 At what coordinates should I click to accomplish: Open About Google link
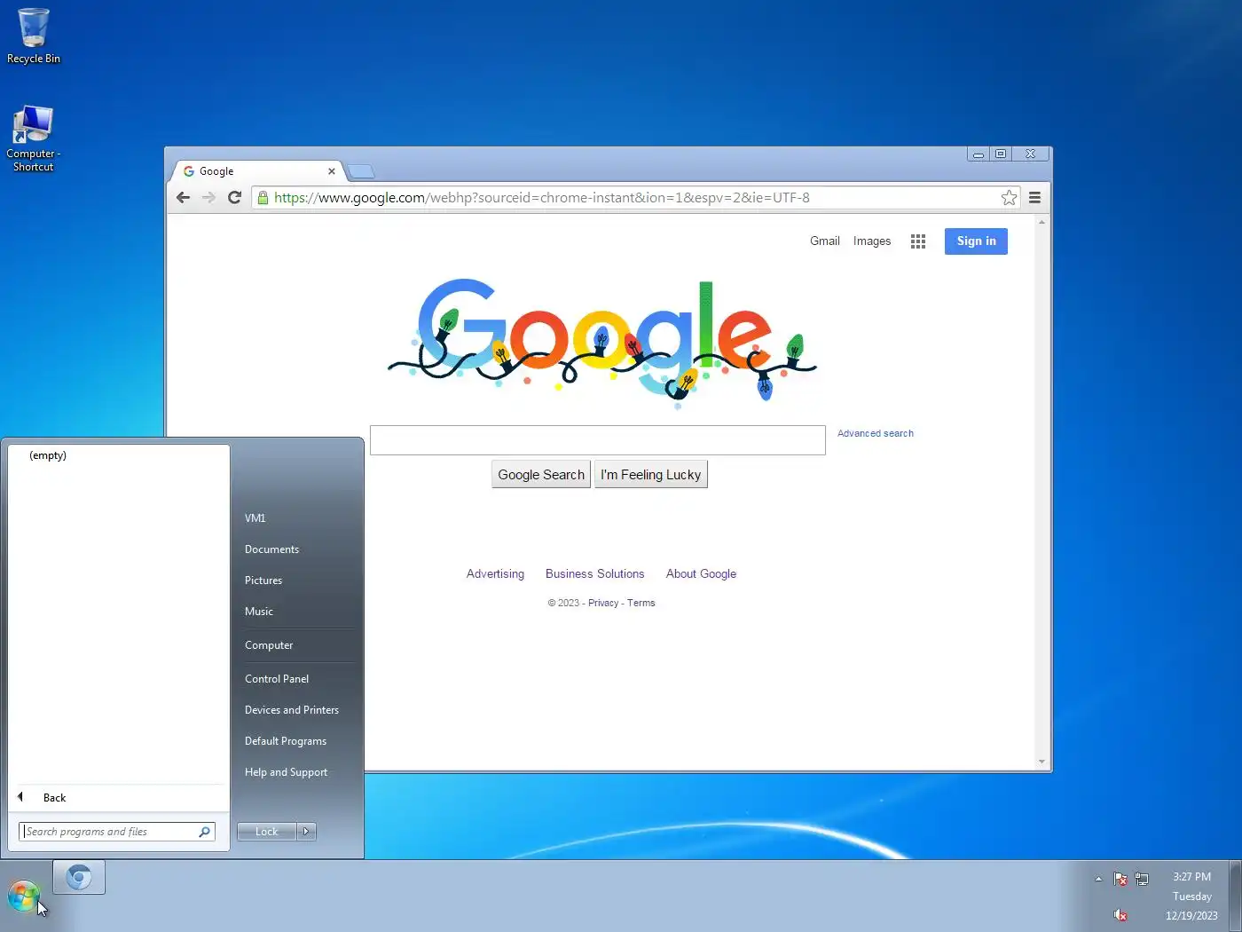coord(701,574)
